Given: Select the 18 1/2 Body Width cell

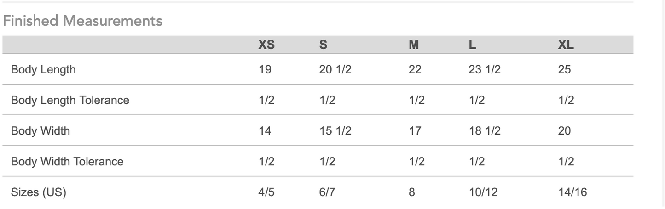Looking at the screenshot, I should point(485,131).
